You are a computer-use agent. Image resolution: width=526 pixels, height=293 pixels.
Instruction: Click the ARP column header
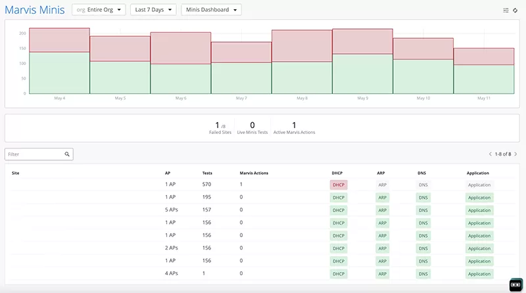pyautogui.click(x=381, y=173)
